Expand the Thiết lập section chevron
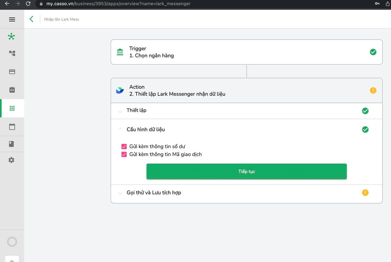Viewport: 391px width, 262px height. pos(120,111)
